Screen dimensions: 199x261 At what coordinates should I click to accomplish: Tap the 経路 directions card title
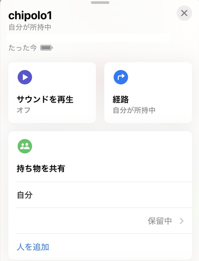(121, 99)
